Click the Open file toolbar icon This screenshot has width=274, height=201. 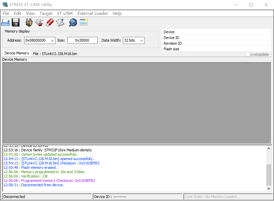coord(5,22)
